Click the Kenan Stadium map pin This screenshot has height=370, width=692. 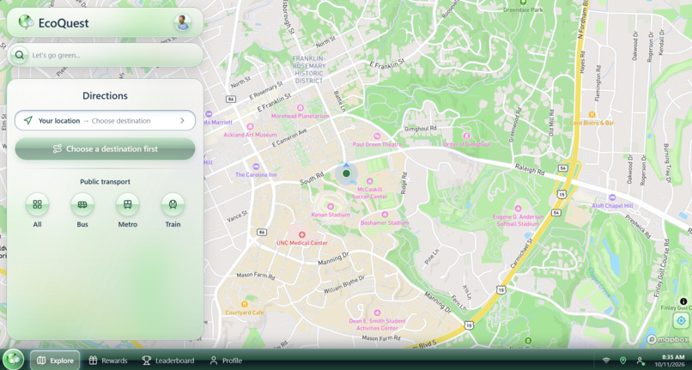(x=331, y=207)
